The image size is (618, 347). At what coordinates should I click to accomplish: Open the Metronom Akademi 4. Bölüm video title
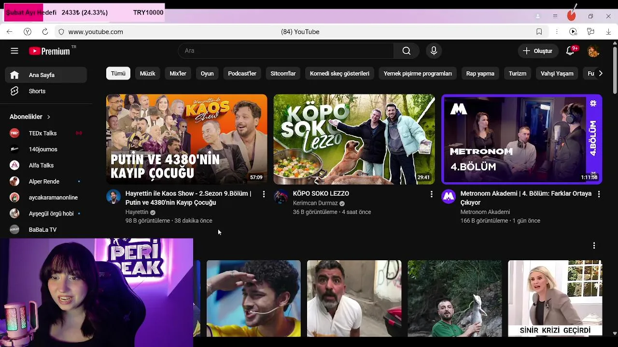point(526,198)
